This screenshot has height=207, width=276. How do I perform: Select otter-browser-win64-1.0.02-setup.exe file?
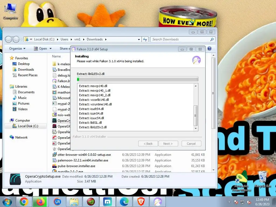tap(84, 155)
